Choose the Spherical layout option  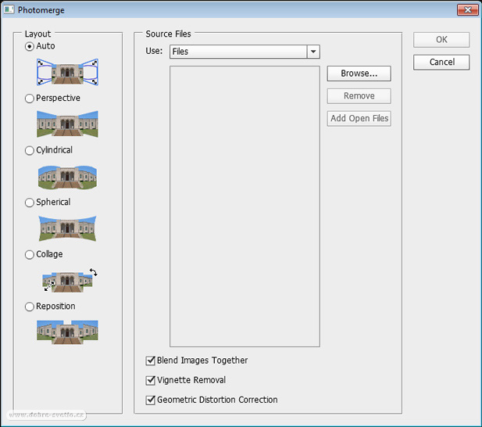click(x=30, y=203)
